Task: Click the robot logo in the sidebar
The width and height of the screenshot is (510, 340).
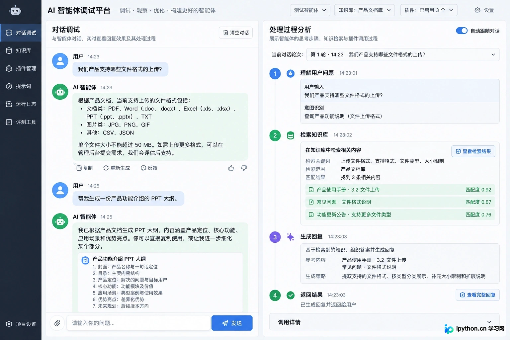Action: pos(15,10)
